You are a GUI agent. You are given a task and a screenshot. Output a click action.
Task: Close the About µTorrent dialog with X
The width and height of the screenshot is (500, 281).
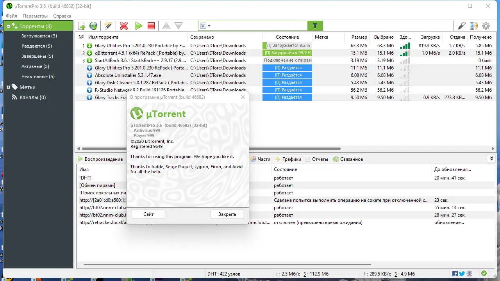243,97
